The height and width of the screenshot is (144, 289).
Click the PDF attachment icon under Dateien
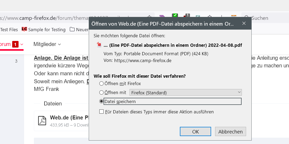point(42,120)
